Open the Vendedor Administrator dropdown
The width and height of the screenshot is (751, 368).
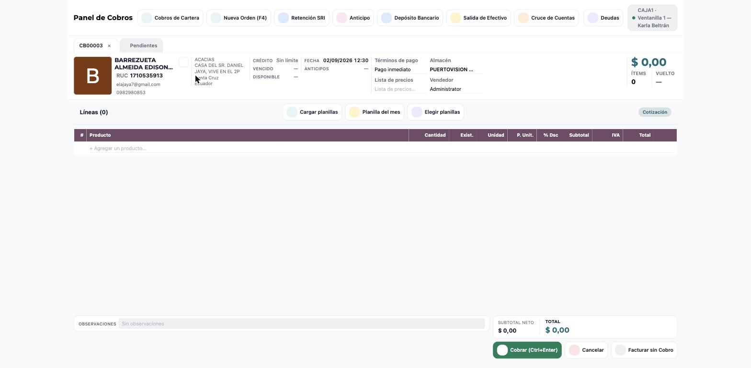pos(455,89)
